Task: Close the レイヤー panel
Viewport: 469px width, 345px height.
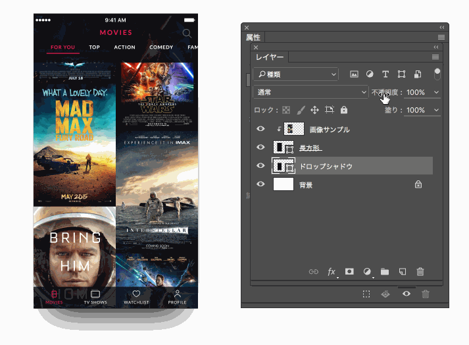Action: click(x=256, y=47)
